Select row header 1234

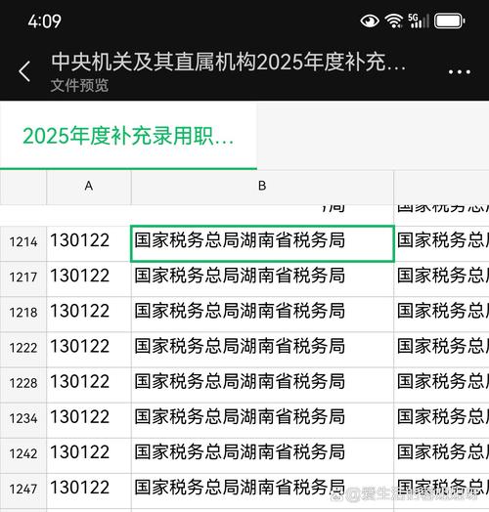click(23, 419)
